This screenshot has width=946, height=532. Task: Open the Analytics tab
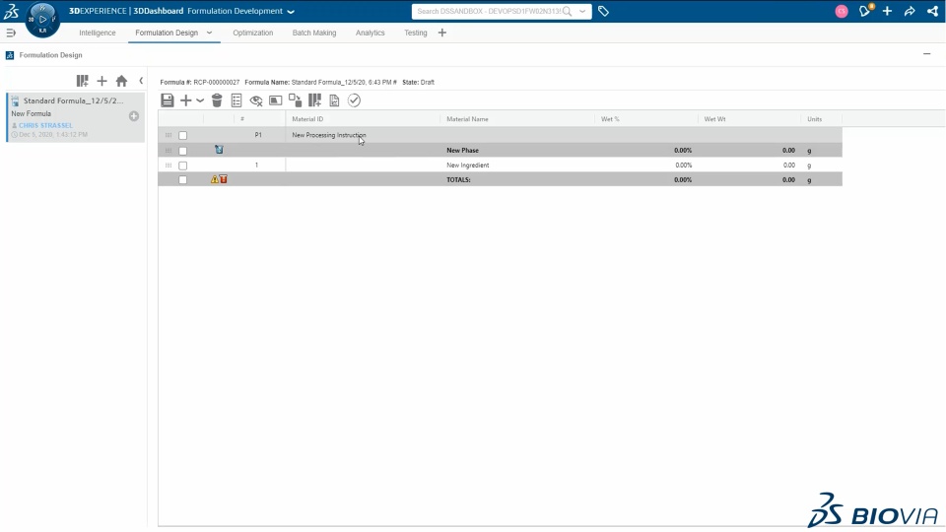click(370, 33)
